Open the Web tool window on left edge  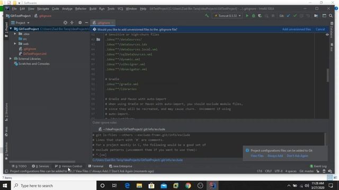(6, 131)
